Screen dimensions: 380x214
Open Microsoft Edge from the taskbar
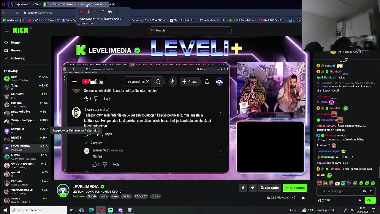point(91,210)
